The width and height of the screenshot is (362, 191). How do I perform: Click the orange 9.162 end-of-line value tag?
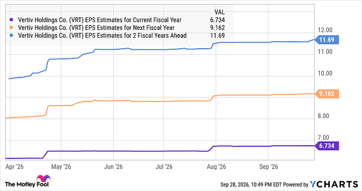[x=327, y=94]
